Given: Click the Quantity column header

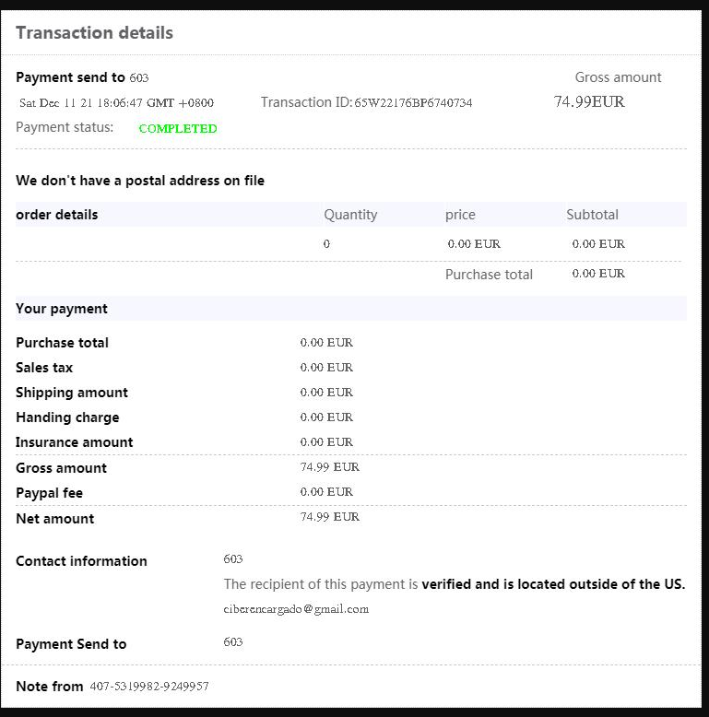Looking at the screenshot, I should click(x=350, y=215).
